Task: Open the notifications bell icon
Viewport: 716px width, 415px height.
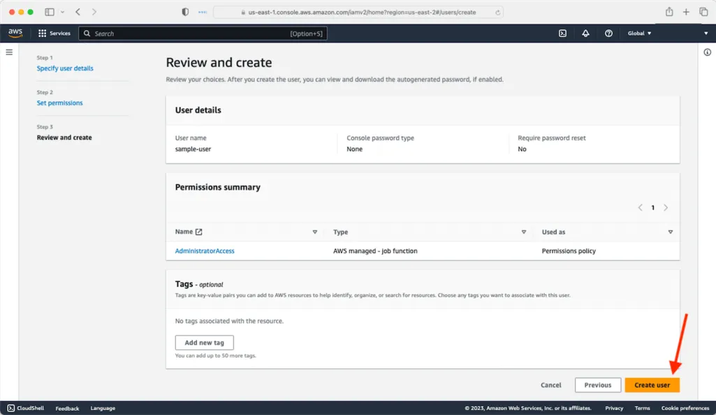Action: [585, 33]
